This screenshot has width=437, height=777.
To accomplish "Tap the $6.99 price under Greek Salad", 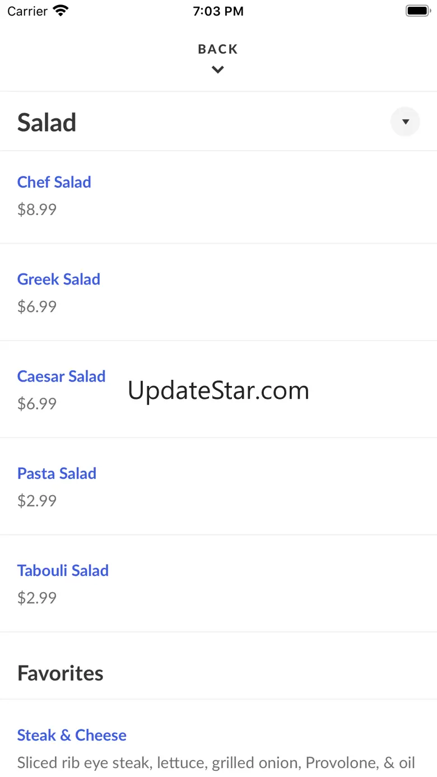I will point(37,306).
